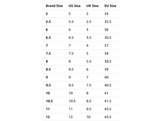Image resolution: width=162 pixels, height=121 pixels.
Task: Click the US size 10.5 cell
Action: pos(72,101)
